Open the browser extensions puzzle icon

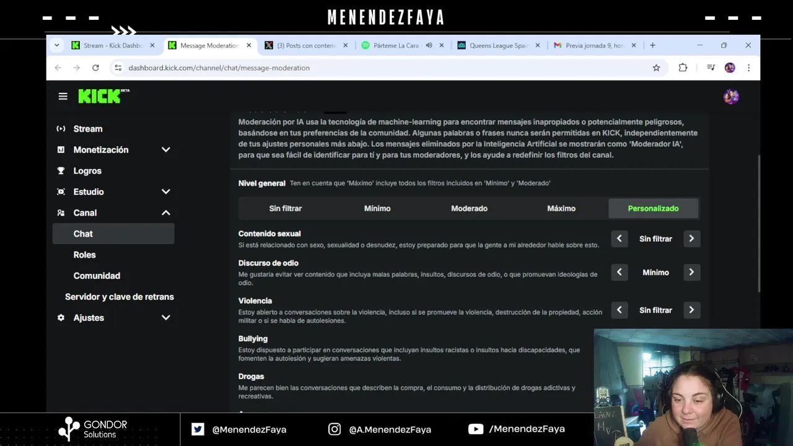click(x=683, y=68)
